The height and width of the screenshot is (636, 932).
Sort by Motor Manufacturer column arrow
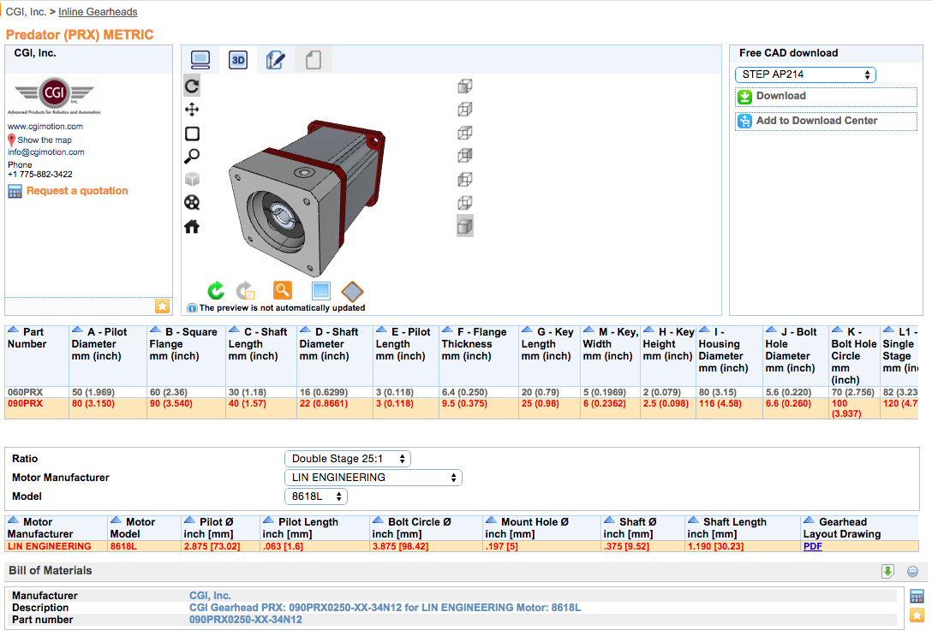point(14,520)
